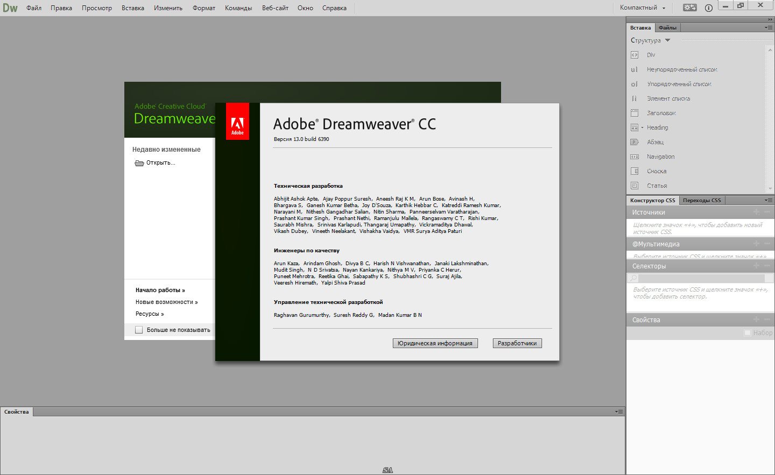Select the bottom Свойства panel tab
The image size is (775, 475).
tap(17, 412)
